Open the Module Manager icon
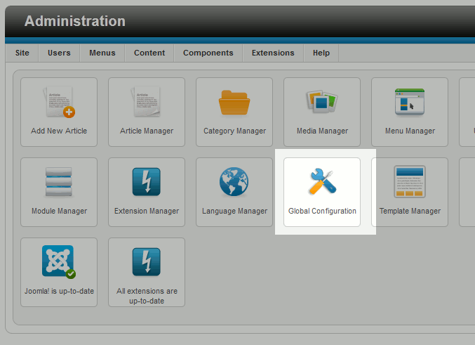 pyautogui.click(x=59, y=182)
